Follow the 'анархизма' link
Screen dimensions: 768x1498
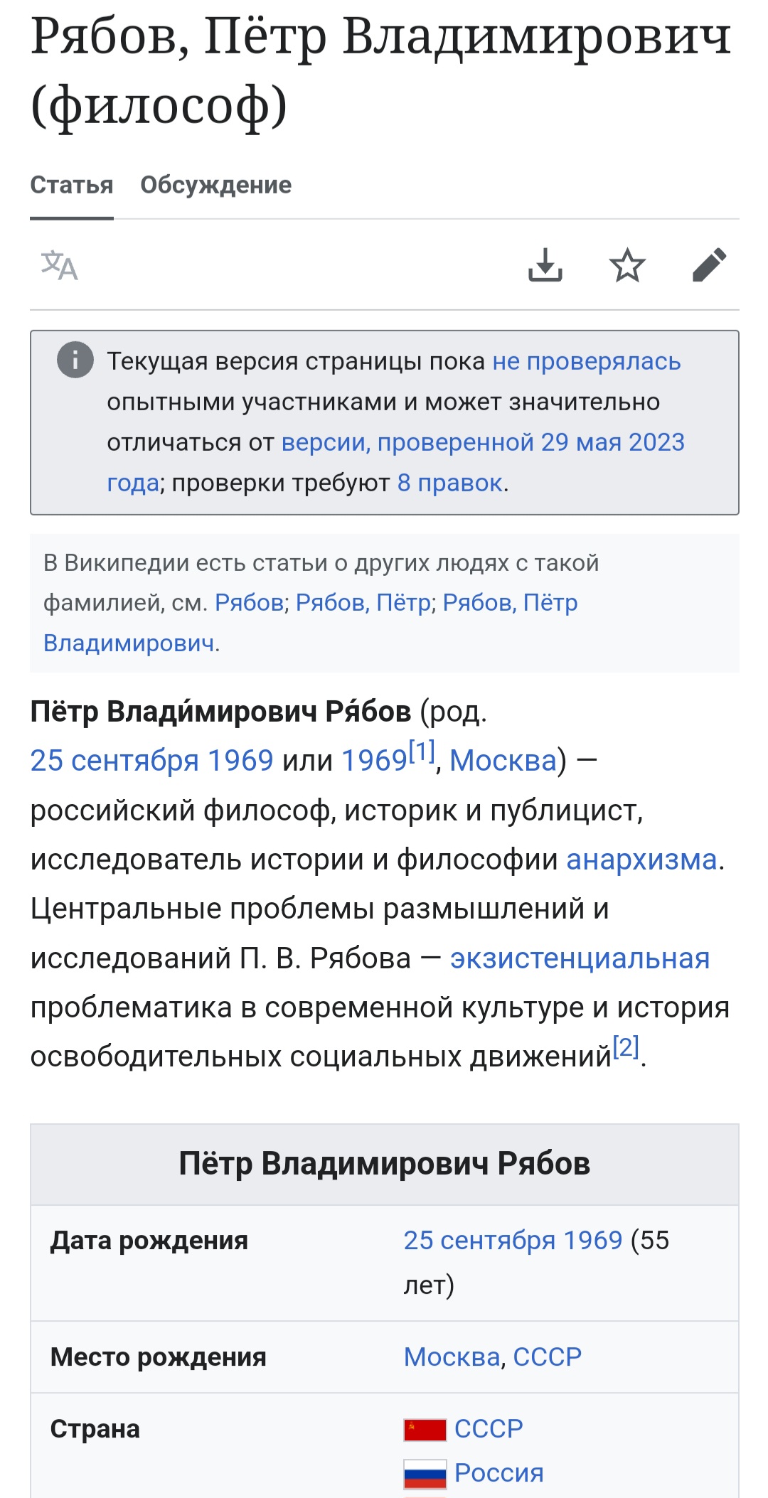tap(641, 860)
